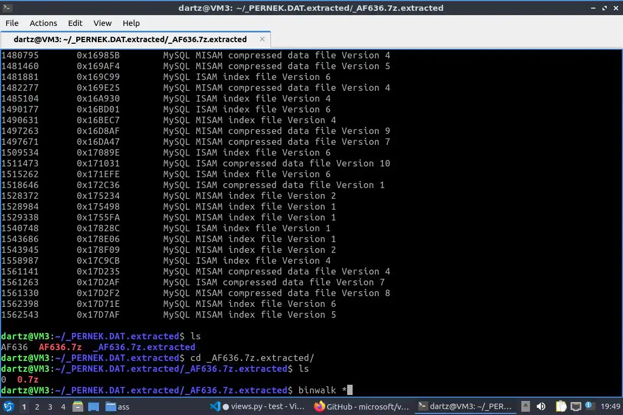Open the File menu
The image size is (623, 415).
12,23
